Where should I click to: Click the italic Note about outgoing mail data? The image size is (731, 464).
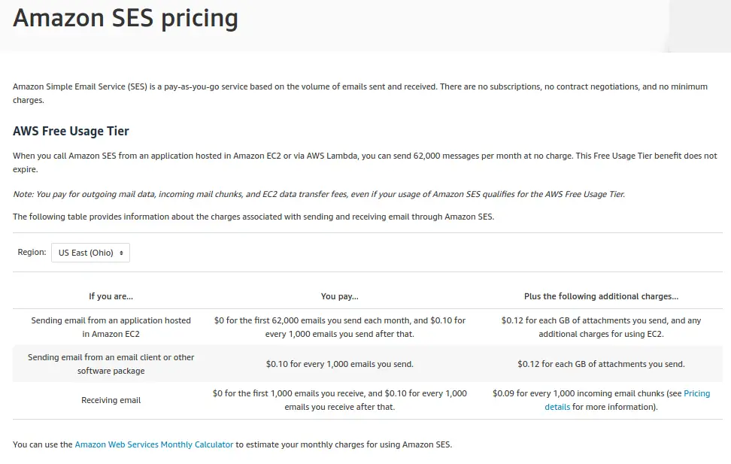tap(319, 194)
